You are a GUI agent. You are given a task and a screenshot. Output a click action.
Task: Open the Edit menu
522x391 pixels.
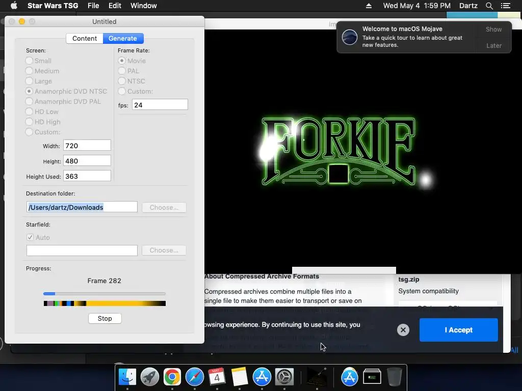[x=115, y=6]
